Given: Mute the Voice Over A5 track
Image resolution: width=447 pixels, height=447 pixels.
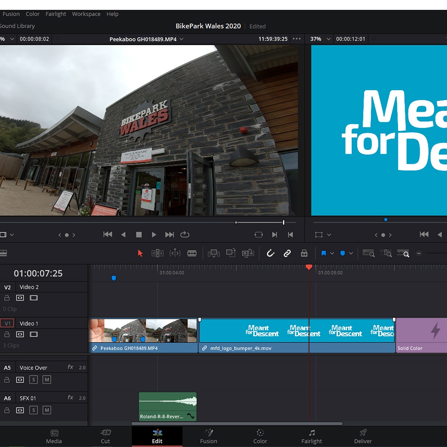Looking at the screenshot, I should click(x=47, y=380).
